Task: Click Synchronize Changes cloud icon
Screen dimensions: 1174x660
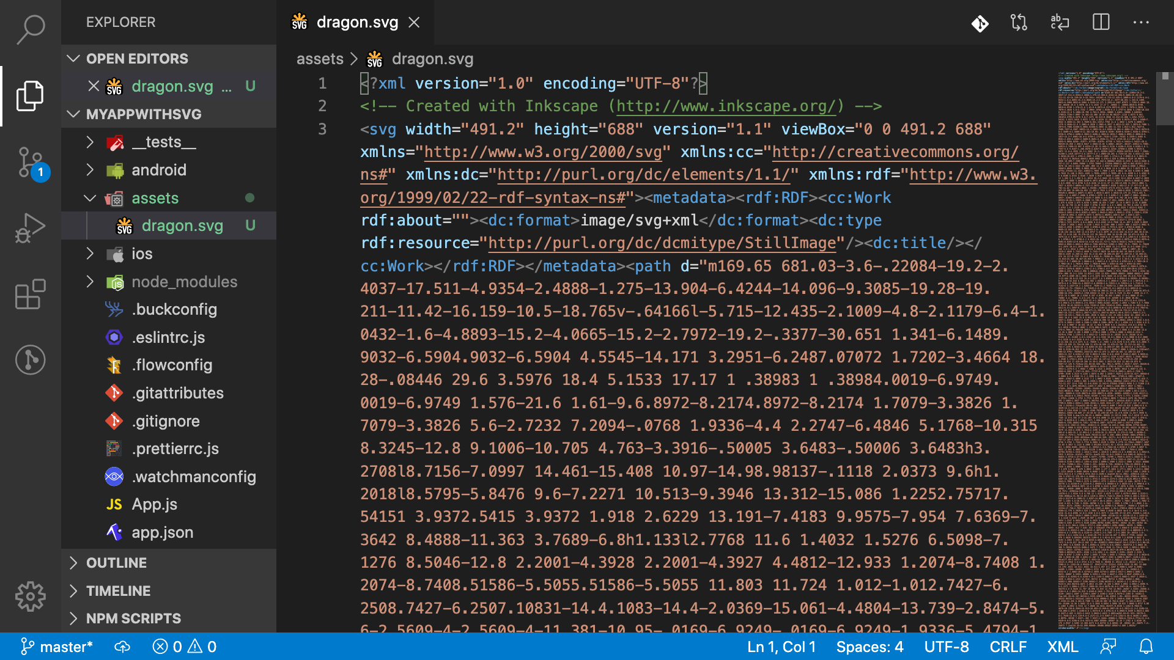Action: [122, 647]
